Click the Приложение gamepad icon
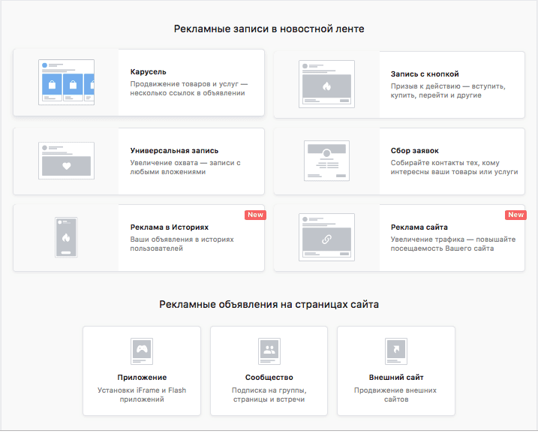This screenshot has height=434, width=538. (142, 350)
